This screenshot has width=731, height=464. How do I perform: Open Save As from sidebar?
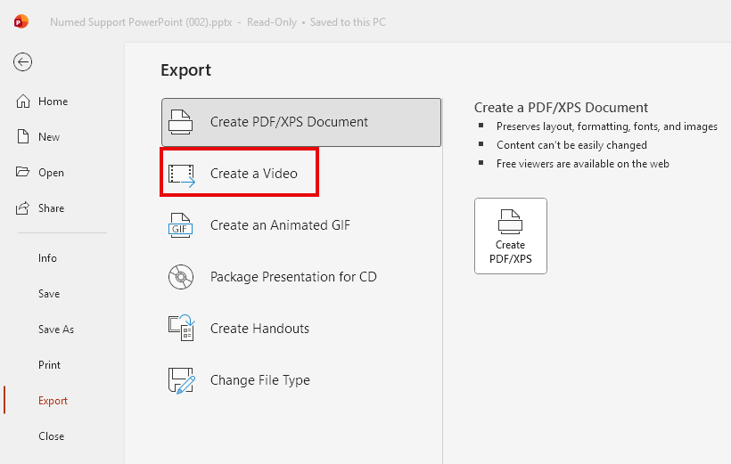click(x=55, y=330)
